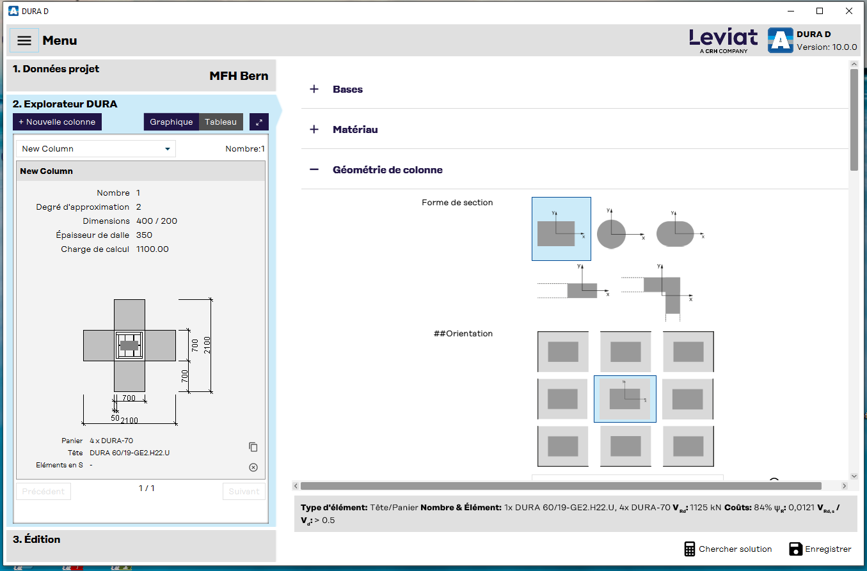
Task: Click the Charge de calcul value 1100.00
Action: coord(152,249)
